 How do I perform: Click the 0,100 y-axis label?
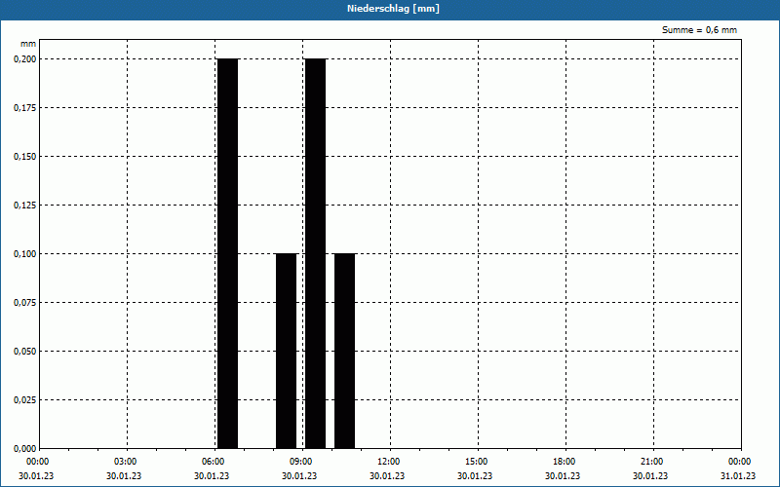[25, 254]
